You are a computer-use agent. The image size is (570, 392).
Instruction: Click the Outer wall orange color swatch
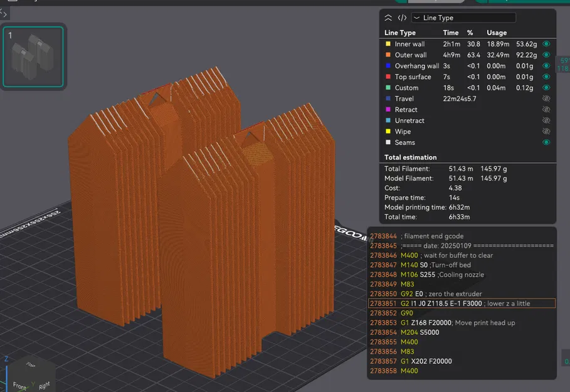[388, 55]
